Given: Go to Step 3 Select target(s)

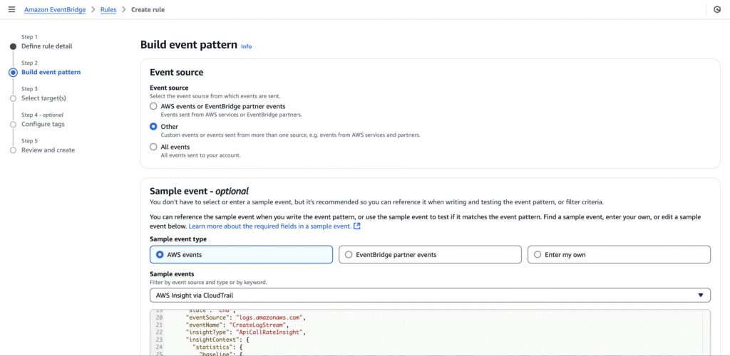Looking at the screenshot, I should click(43, 98).
